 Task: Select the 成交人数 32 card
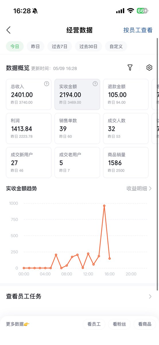(126, 129)
